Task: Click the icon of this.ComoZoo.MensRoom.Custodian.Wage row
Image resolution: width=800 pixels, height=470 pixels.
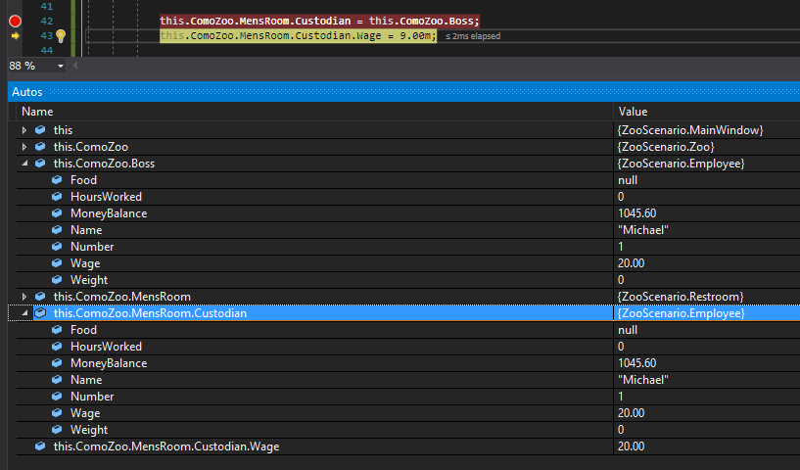Action: click(40, 446)
